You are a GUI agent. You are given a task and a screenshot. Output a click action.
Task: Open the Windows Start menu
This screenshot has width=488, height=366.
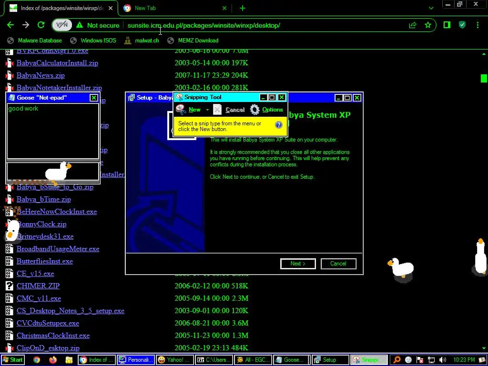point(12,360)
